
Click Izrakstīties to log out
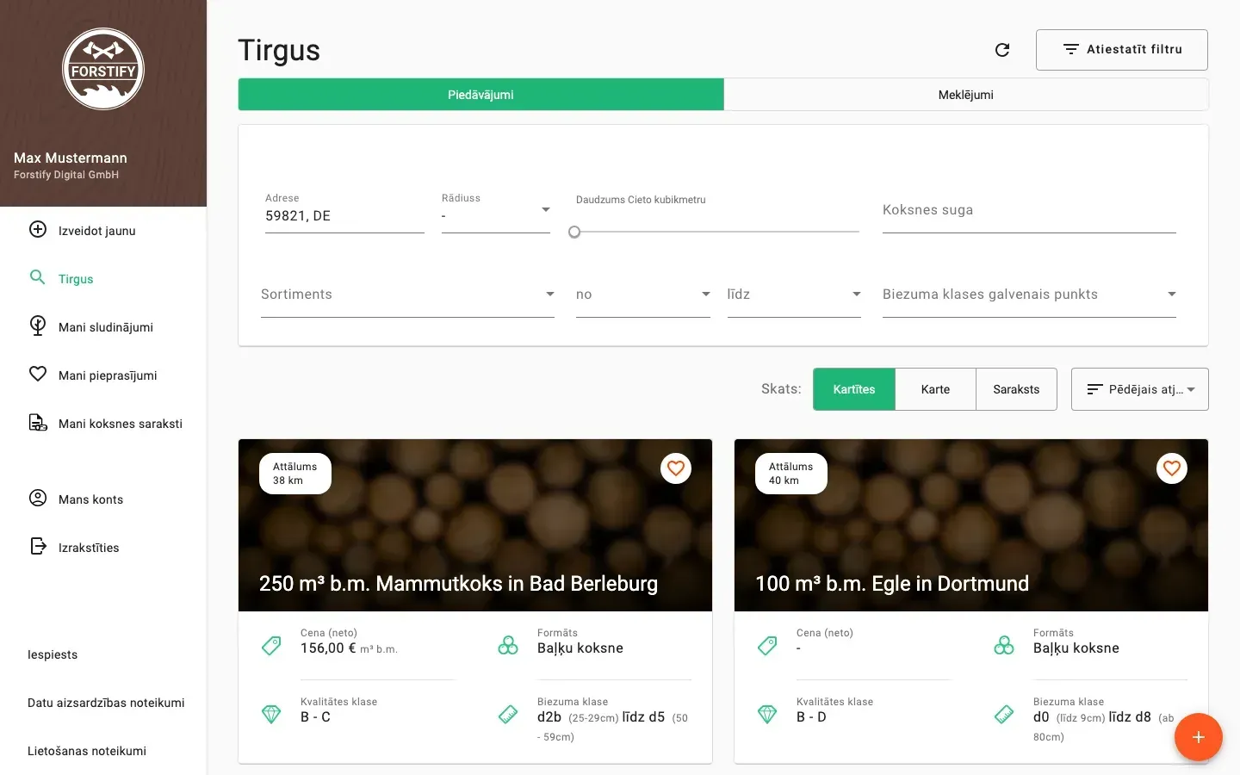[103, 548]
